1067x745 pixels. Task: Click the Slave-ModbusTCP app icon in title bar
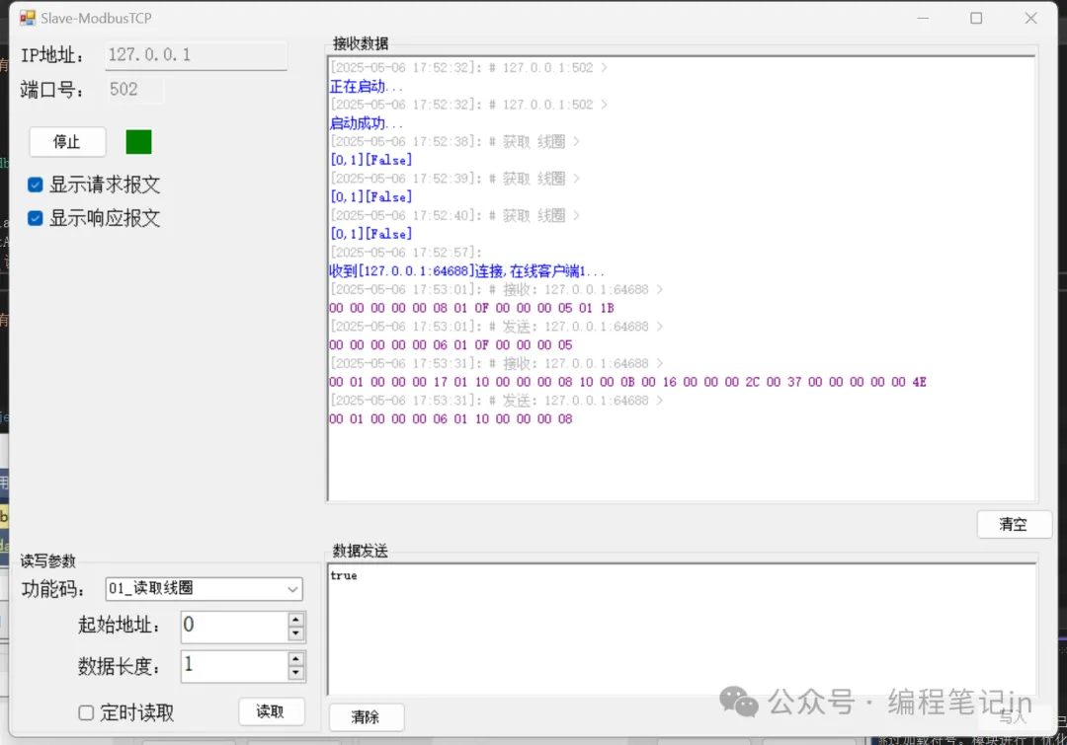(x=28, y=18)
